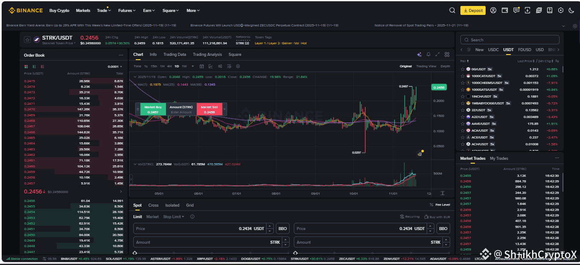Screen dimensions: 580x265
Task: Open My Trades tab
Action: coord(499,158)
